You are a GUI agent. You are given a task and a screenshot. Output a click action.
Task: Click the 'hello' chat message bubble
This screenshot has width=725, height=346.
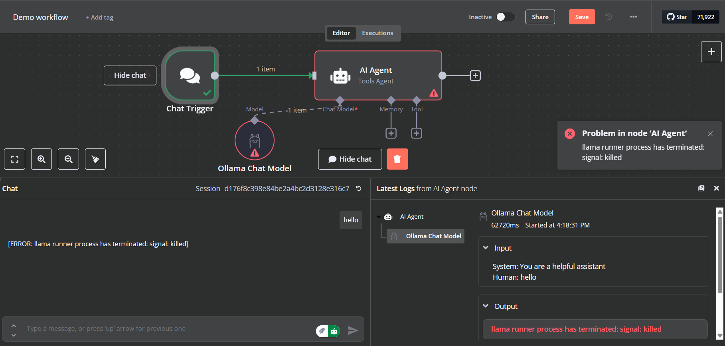351,220
